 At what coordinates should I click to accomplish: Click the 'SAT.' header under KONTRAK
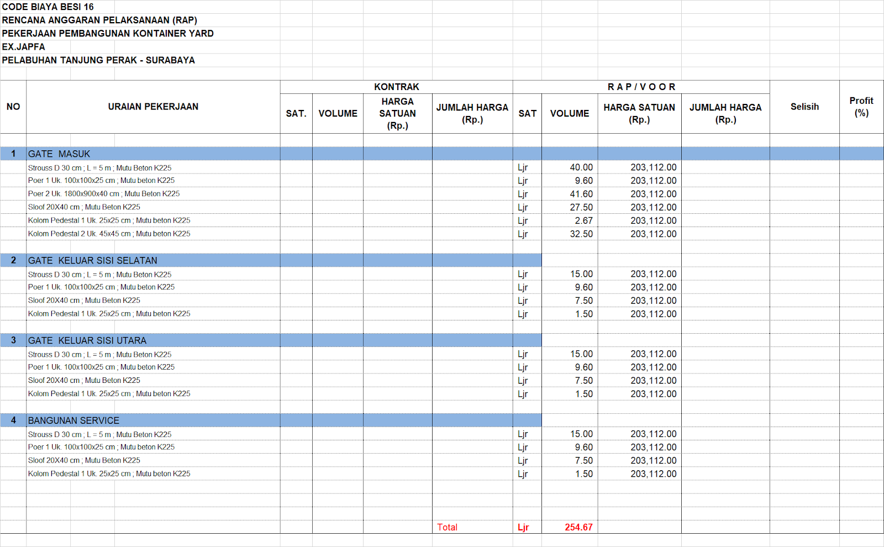coord(296,113)
